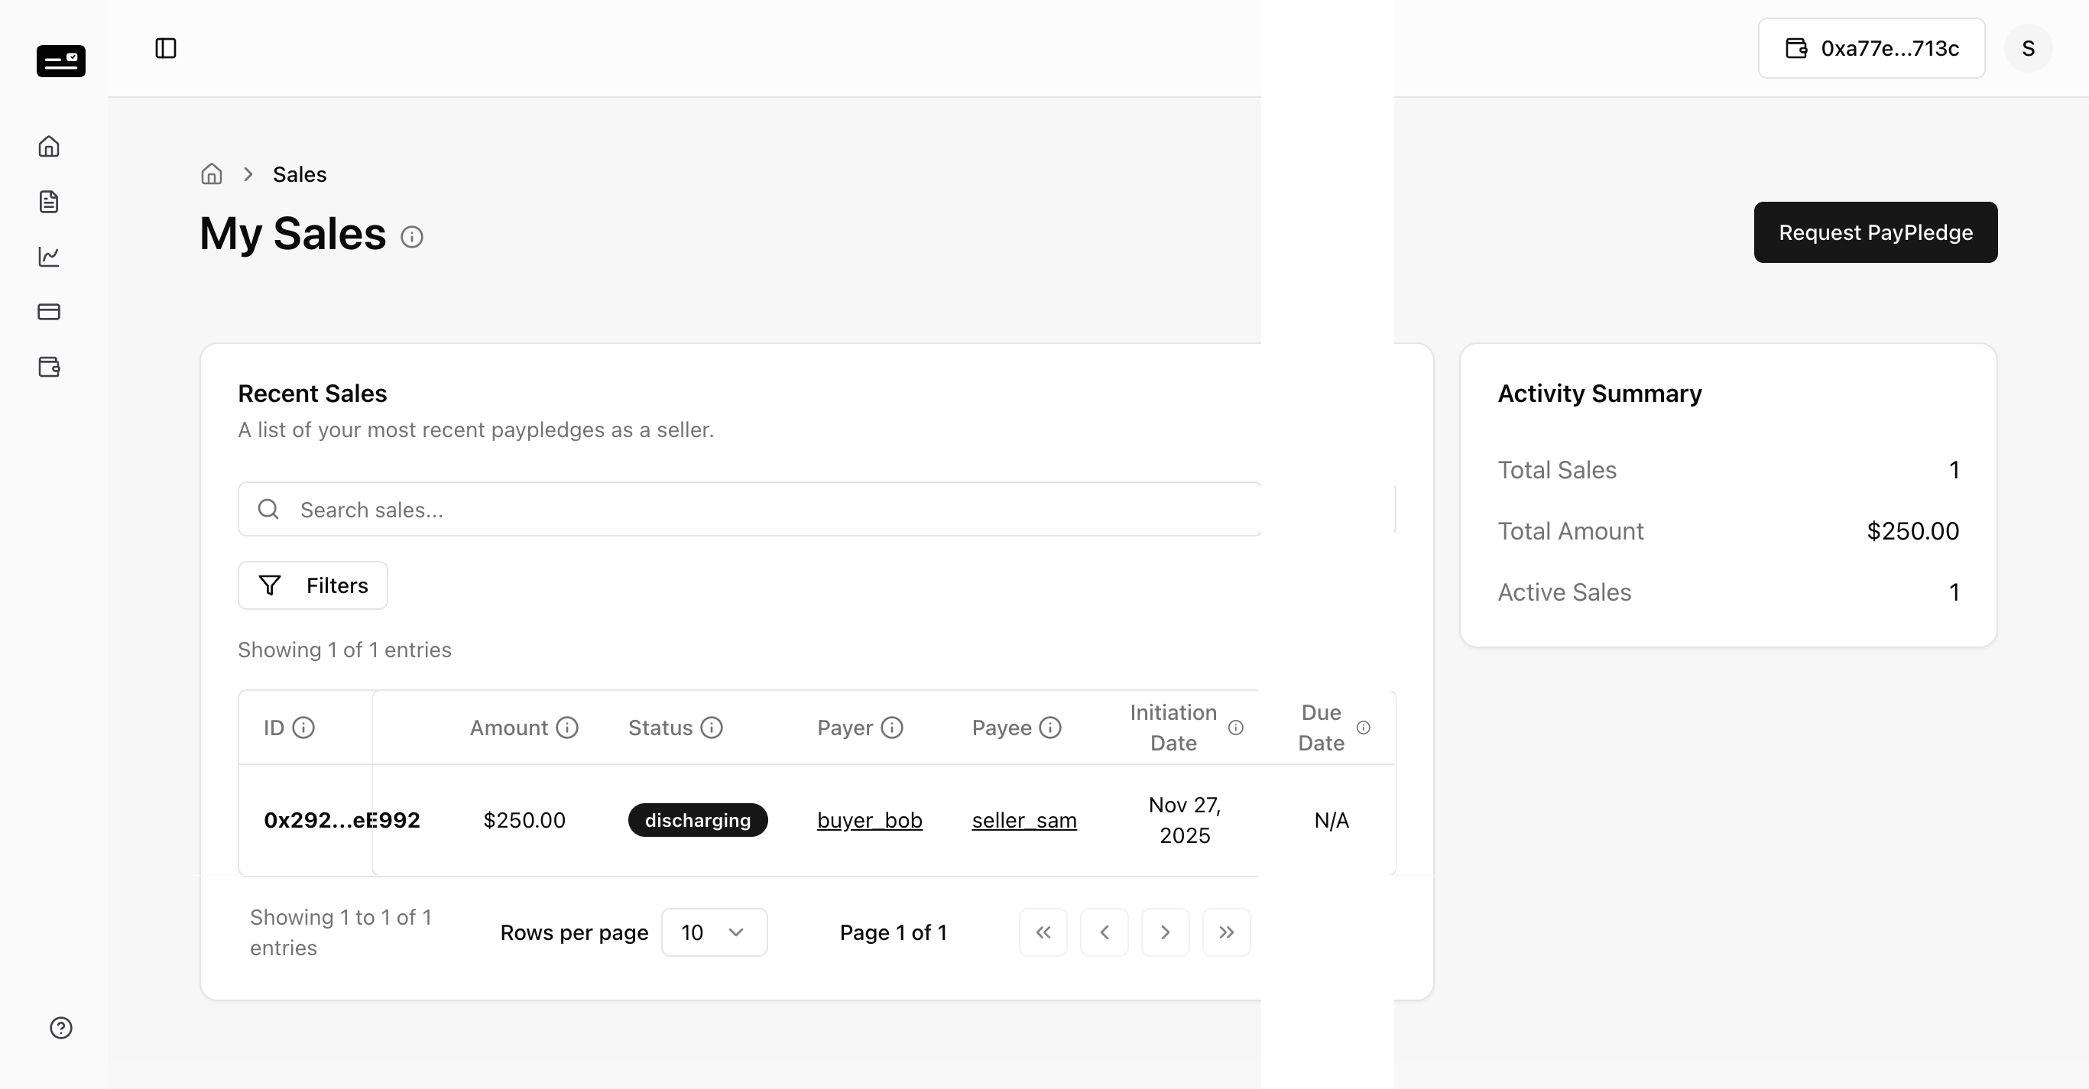The width and height of the screenshot is (2089, 1089).
Task: Click the Request PayPledge button
Action: [1876, 232]
